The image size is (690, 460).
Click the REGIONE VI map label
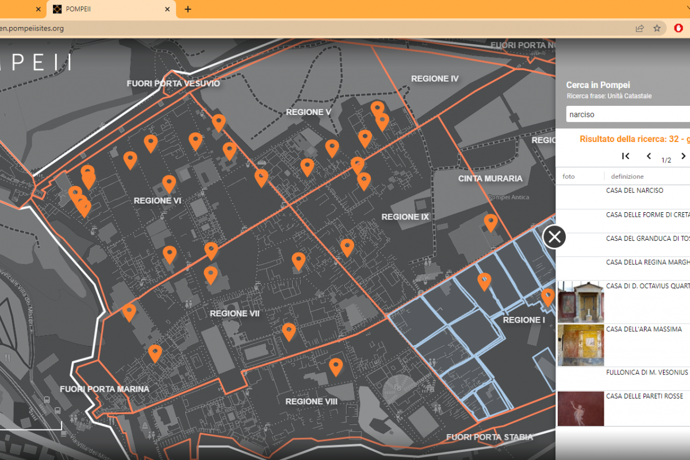(x=158, y=201)
